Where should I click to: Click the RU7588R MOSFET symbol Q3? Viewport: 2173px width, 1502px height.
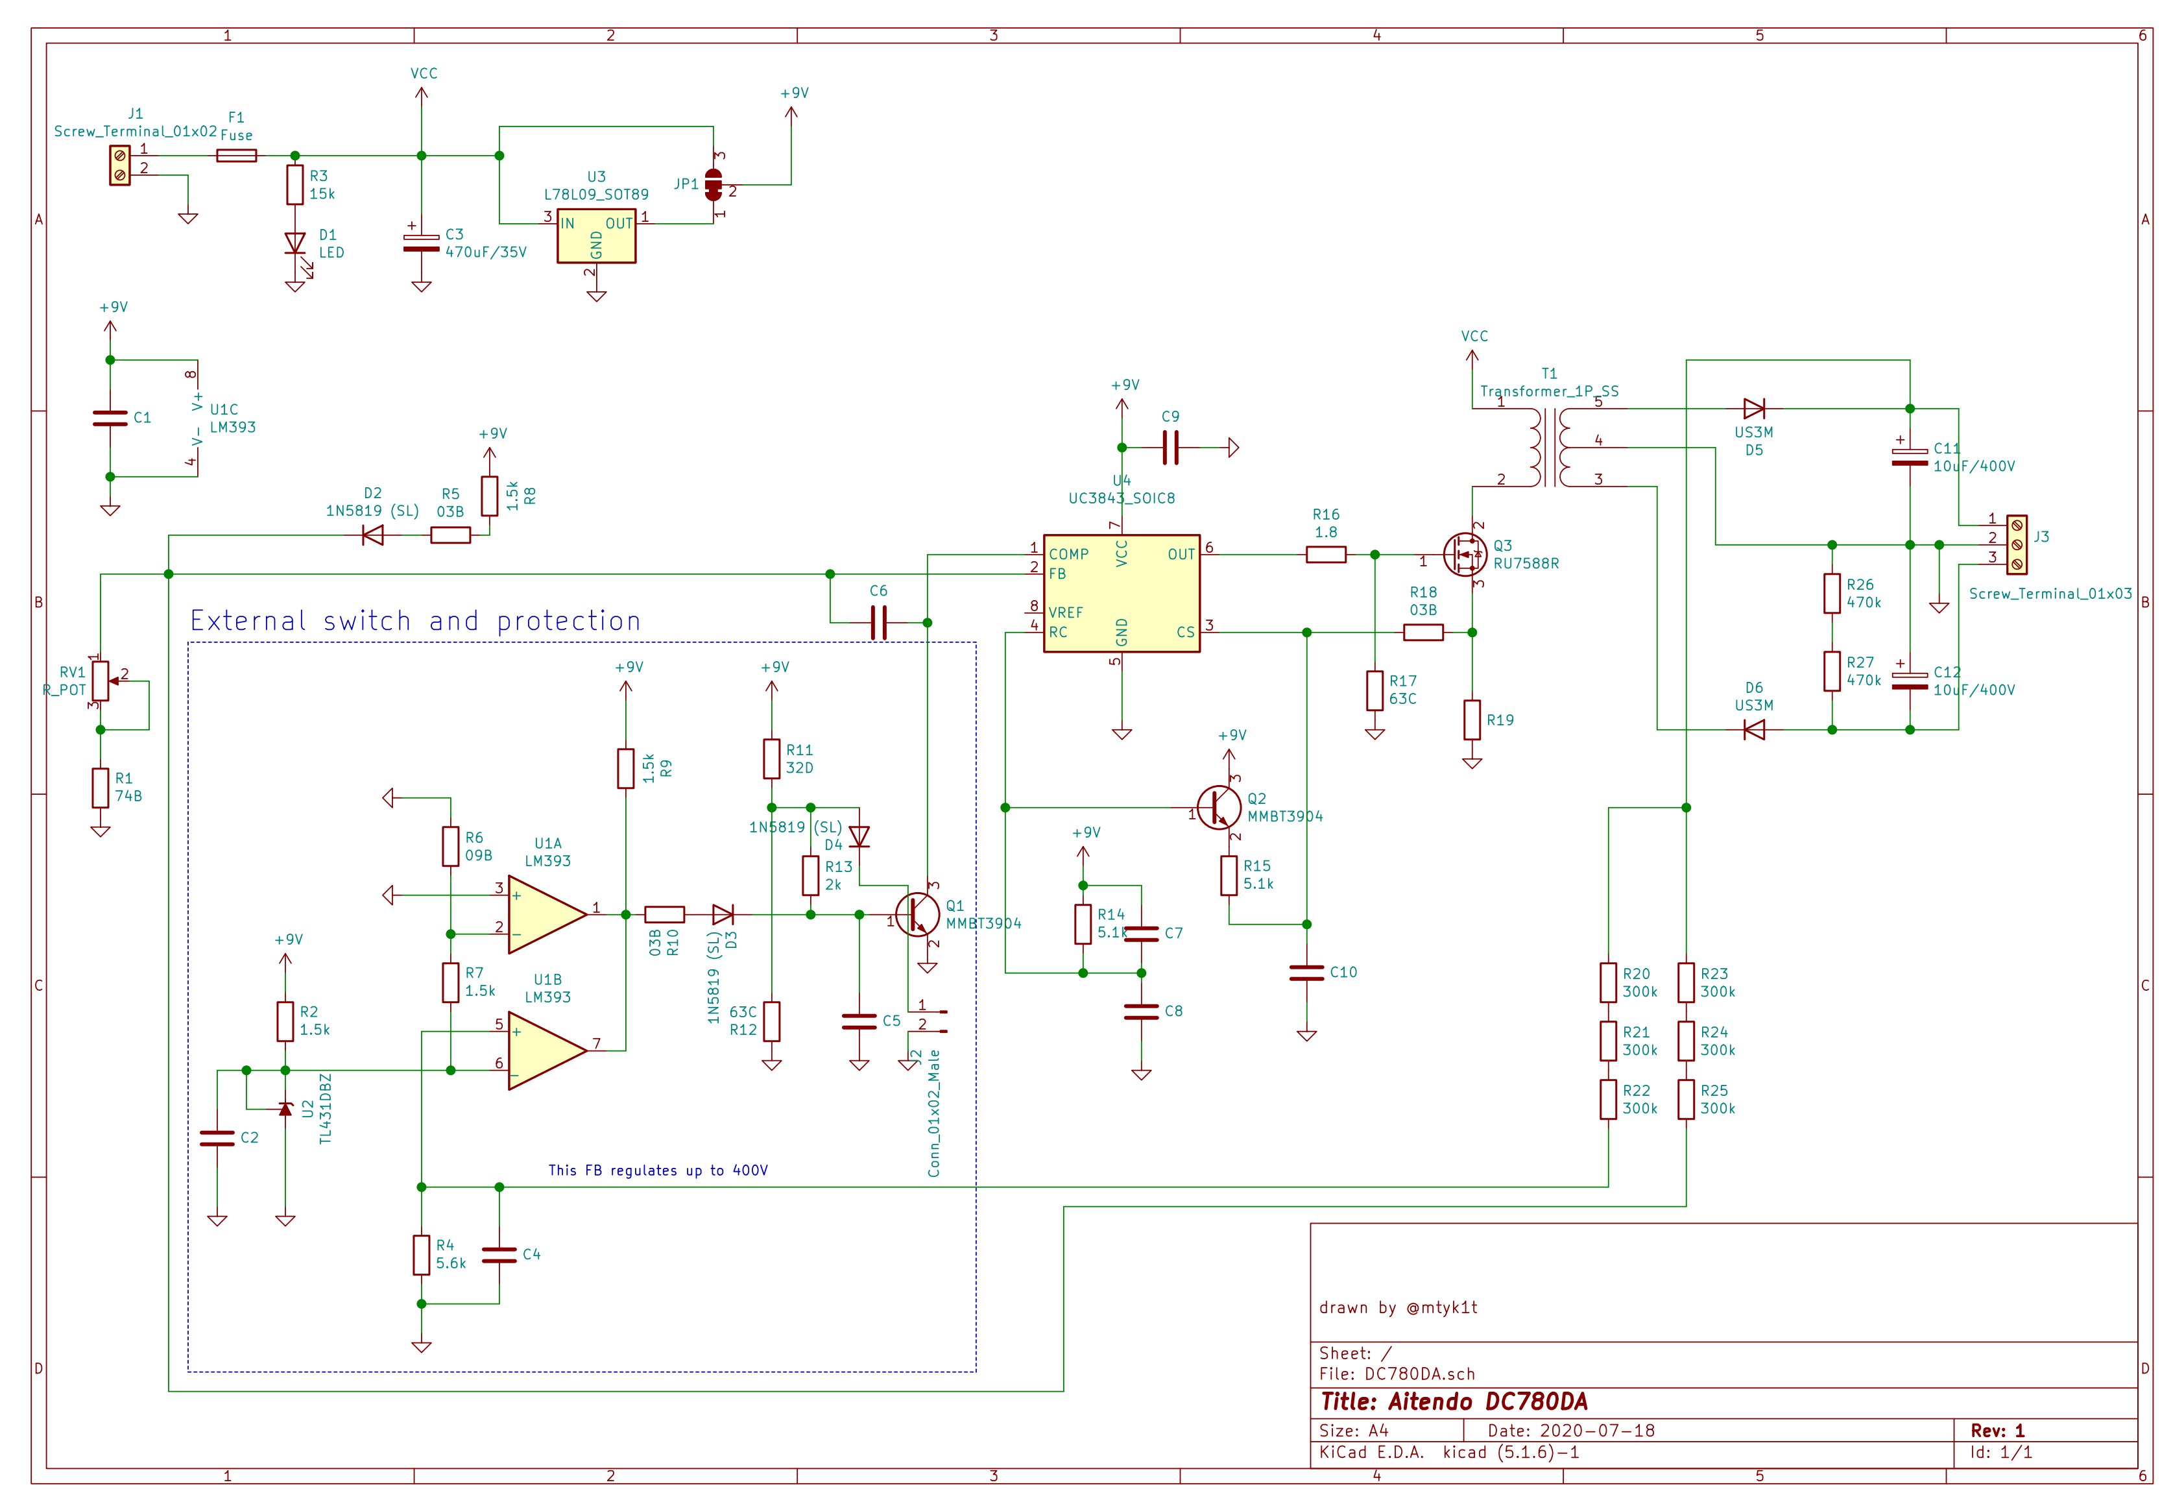1464,555
